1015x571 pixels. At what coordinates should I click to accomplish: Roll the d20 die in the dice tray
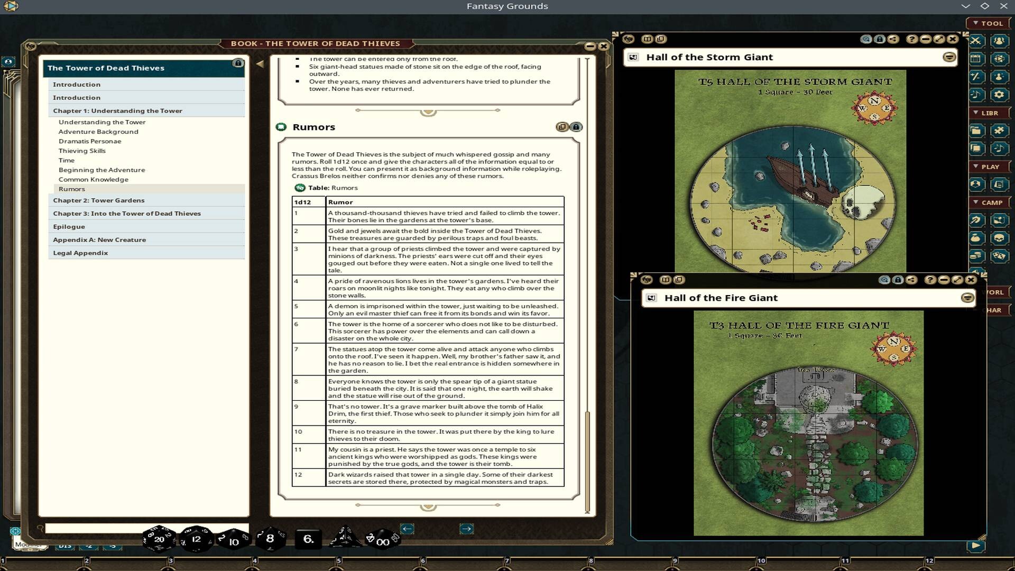coord(159,540)
